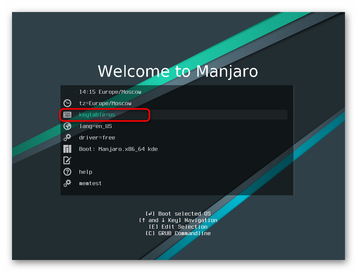Click the question mark help icon
The image size is (357, 272).
click(67, 172)
